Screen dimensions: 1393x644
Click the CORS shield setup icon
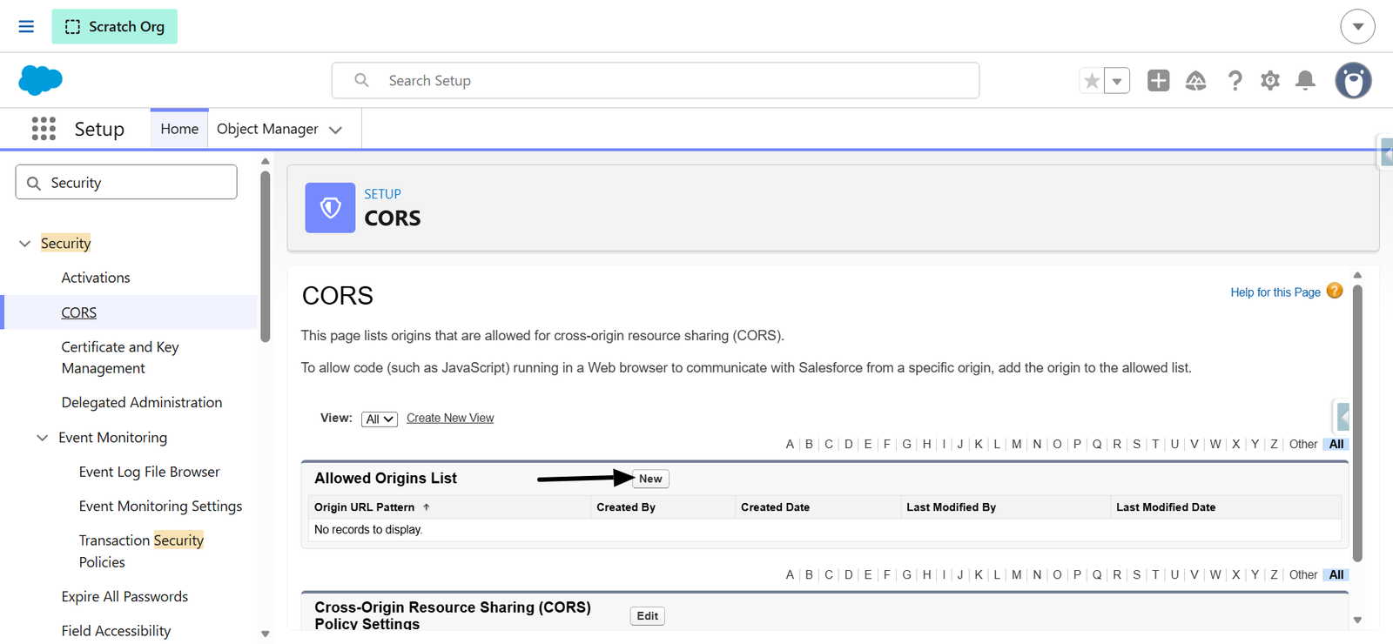(330, 207)
